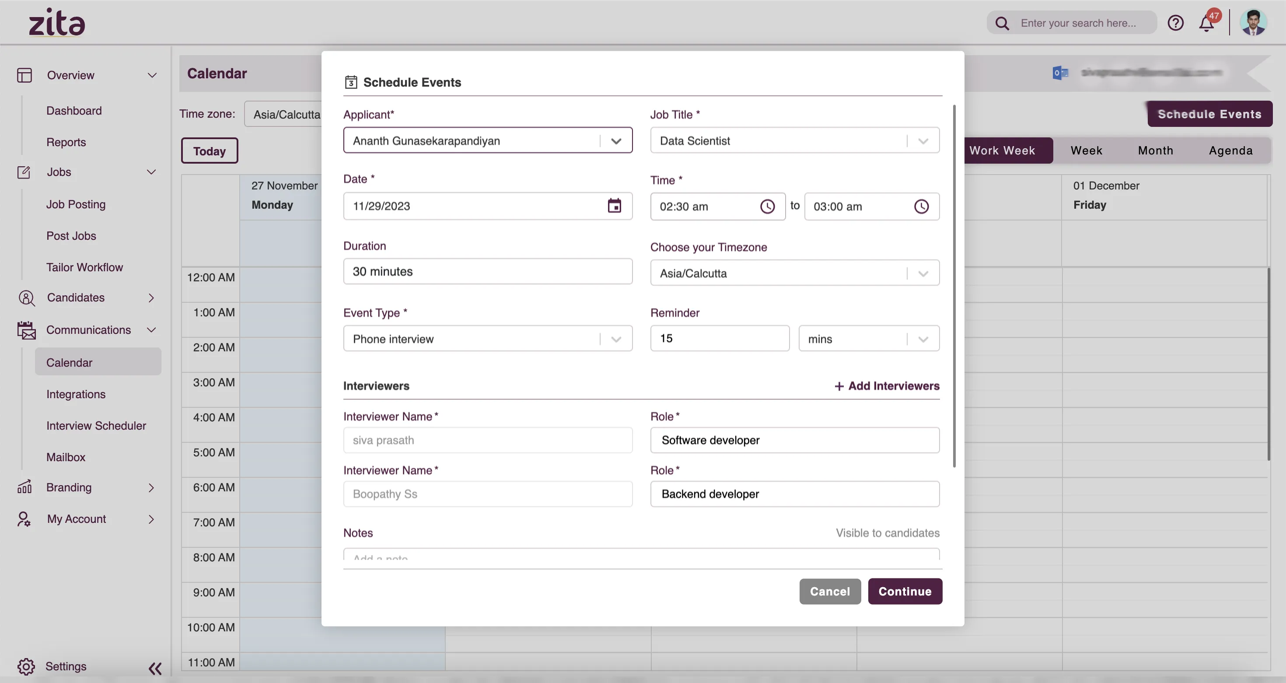Click the Cancel button
Image resolution: width=1286 pixels, height=683 pixels.
point(830,591)
